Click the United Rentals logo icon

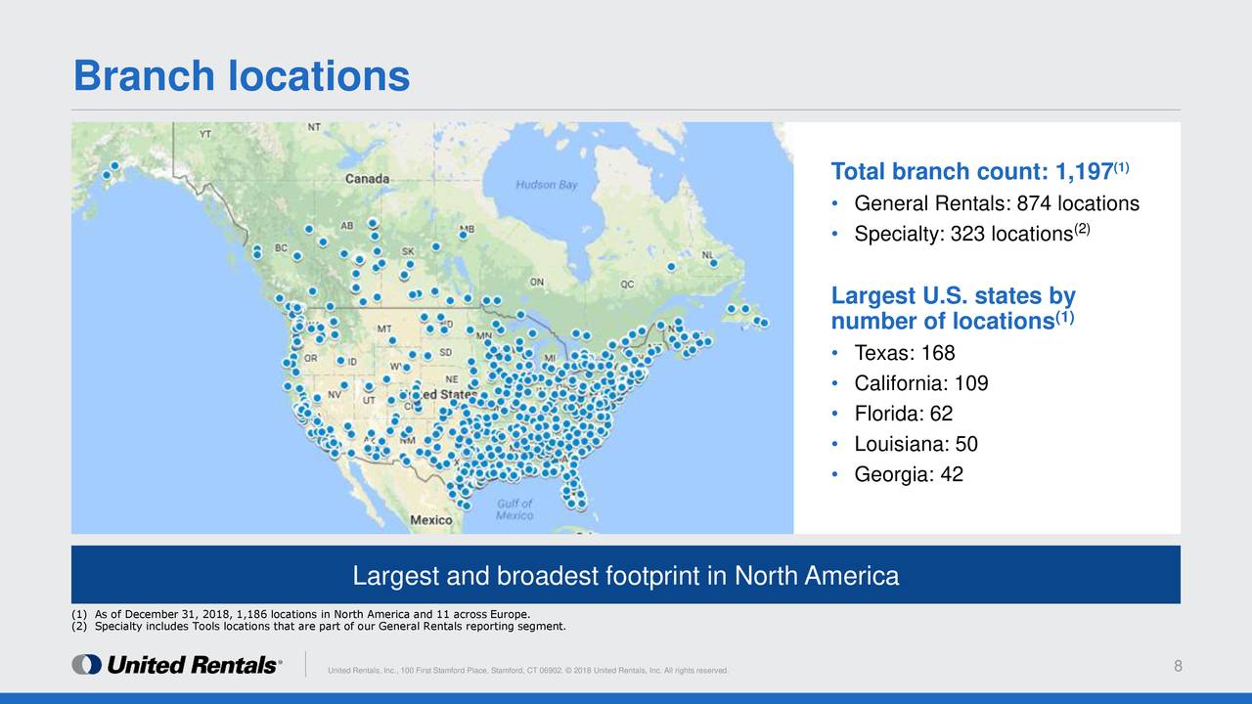[x=86, y=665]
